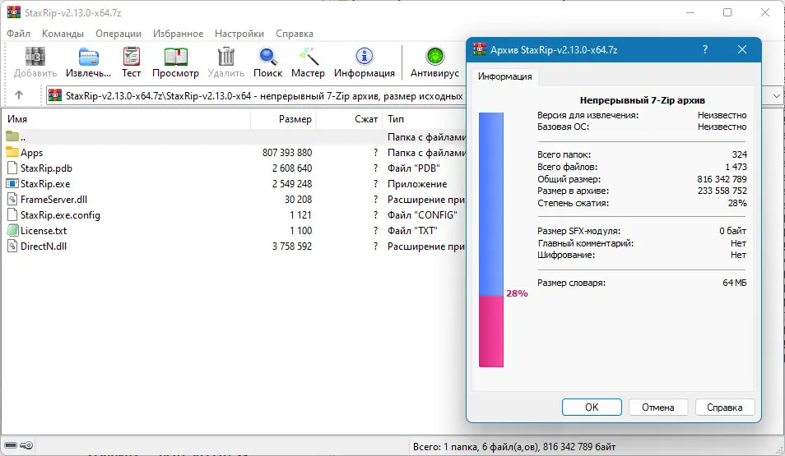This screenshot has width=785, height=456.
Task: Click the Справка button in dialog
Action: point(724,407)
